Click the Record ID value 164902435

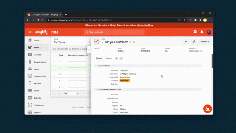(x=124, y=70)
